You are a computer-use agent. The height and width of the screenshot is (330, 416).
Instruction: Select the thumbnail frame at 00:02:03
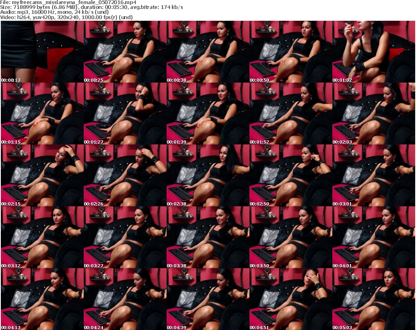[374, 114]
